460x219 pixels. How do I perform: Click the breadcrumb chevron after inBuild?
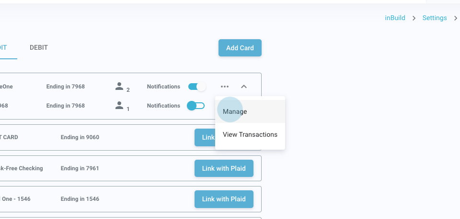414,18
